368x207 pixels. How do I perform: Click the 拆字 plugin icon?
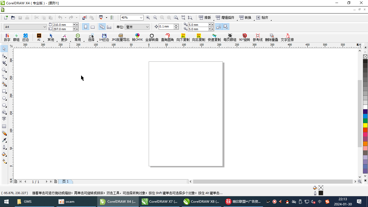click(x=7, y=37)
